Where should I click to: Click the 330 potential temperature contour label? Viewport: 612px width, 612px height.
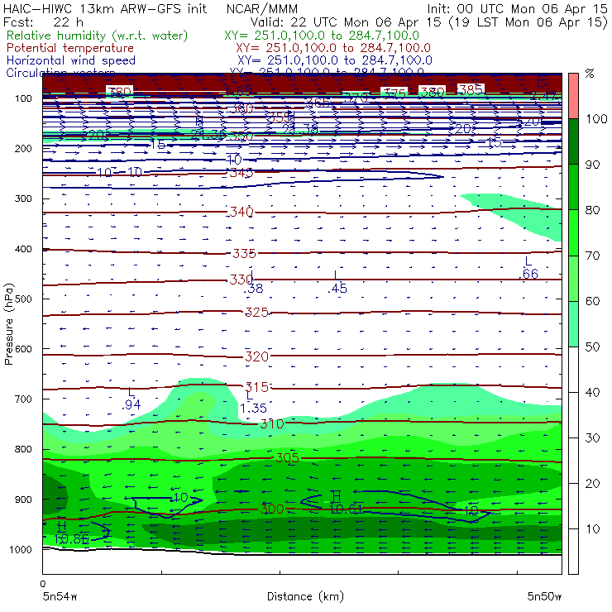[241, 280]
